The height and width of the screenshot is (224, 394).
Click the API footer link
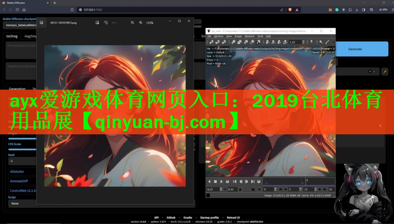coord(156,217)
